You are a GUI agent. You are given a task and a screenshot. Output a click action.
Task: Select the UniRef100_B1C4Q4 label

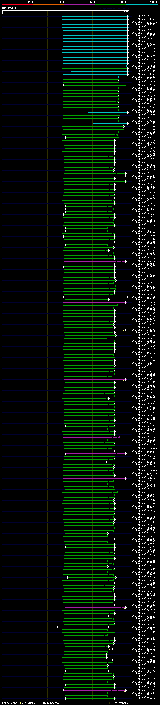[x=143, y=286]
